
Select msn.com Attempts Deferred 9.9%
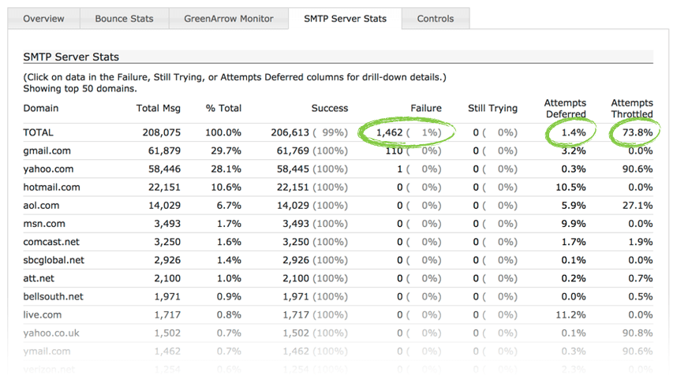click(573, 224)
